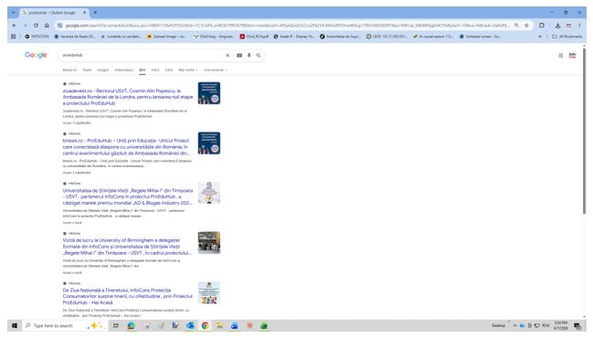Switch to the Imagini tab

(x=102, y=70)
